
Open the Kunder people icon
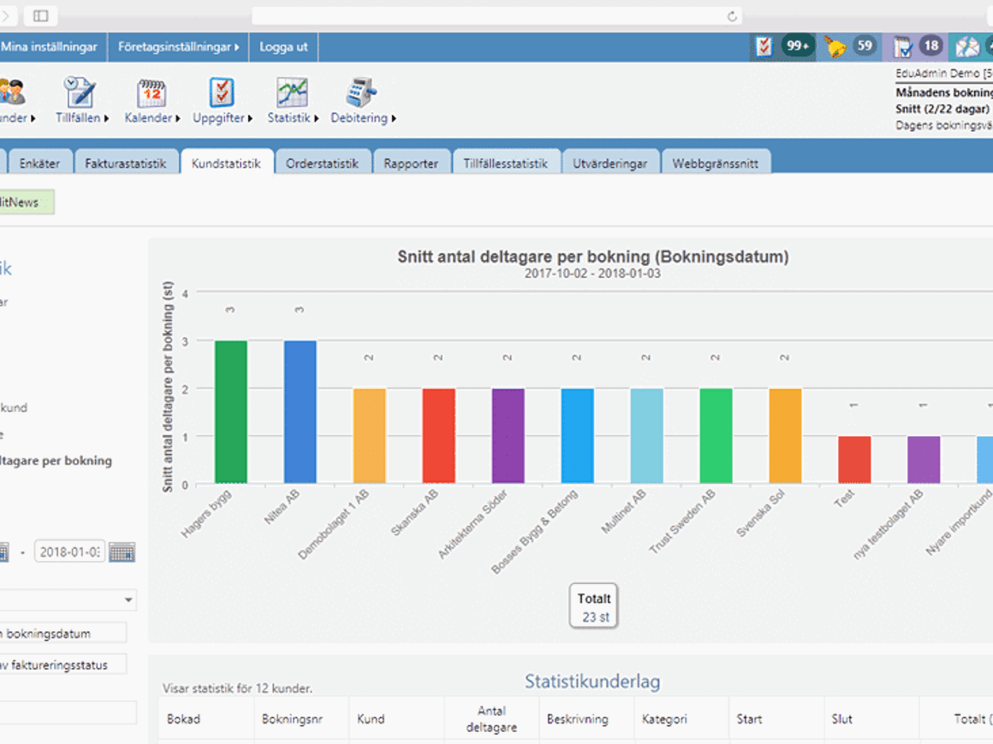(12, 92)
